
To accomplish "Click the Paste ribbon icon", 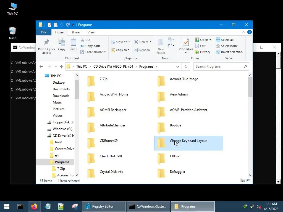I will point(73,42).
